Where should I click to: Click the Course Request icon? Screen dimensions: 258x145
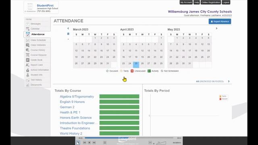click(x=27, y=55)
